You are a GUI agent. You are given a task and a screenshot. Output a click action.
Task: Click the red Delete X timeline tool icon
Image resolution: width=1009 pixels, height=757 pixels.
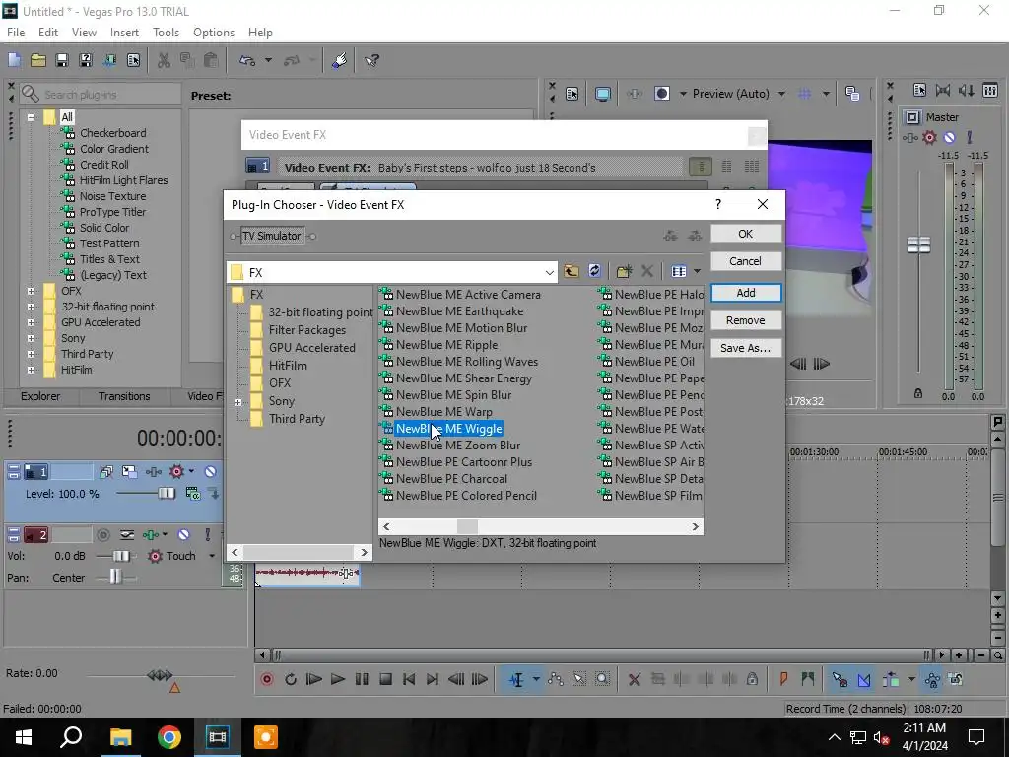click(x=634, y=679)
